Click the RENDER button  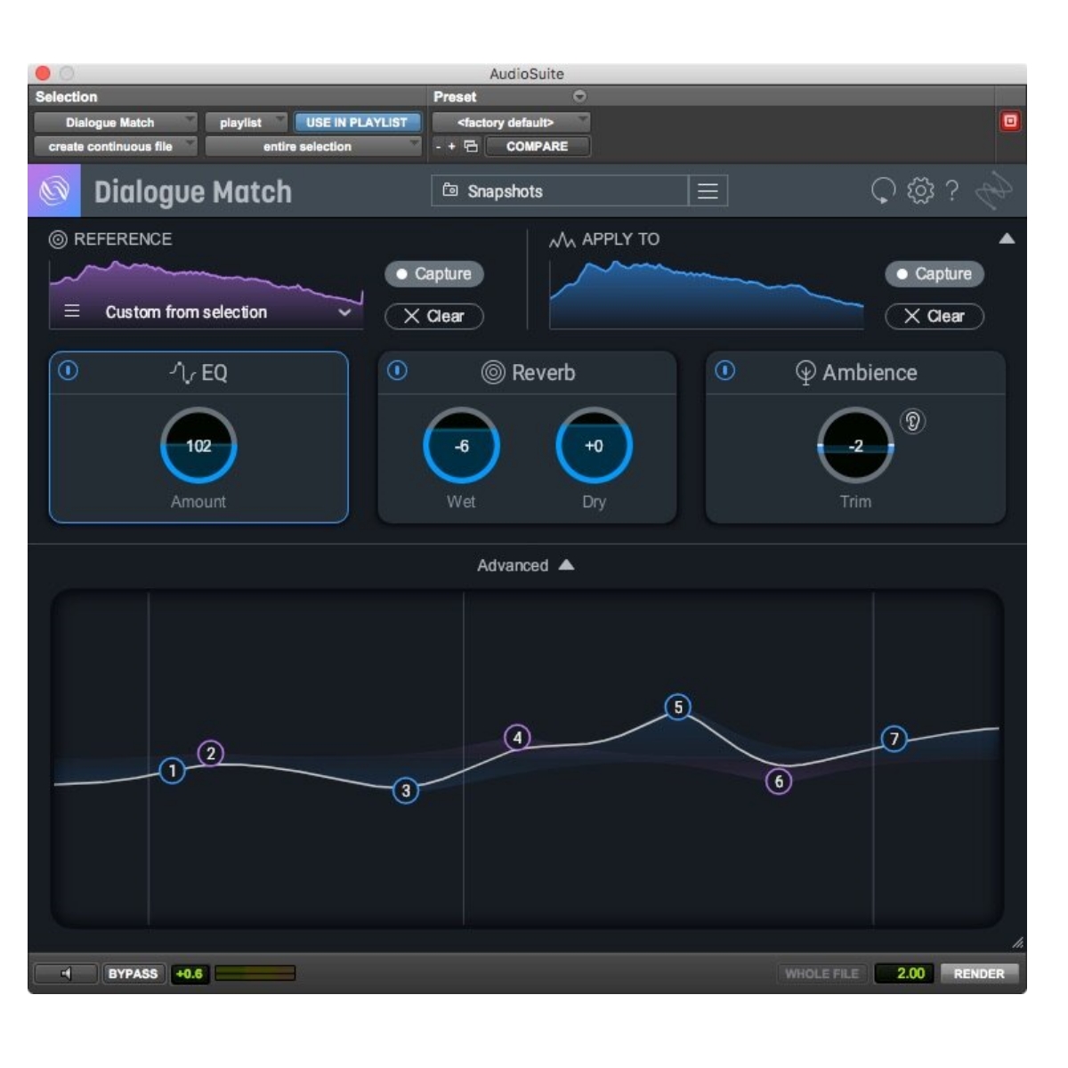pos(979,974)
